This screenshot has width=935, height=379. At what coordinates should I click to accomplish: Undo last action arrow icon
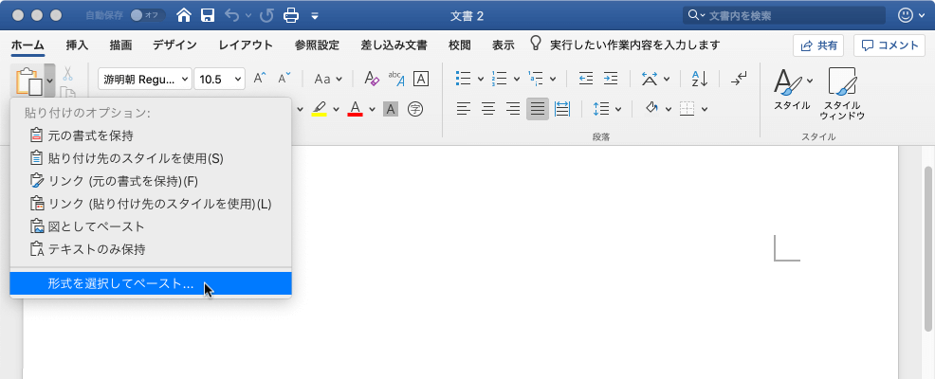(232, 15)
